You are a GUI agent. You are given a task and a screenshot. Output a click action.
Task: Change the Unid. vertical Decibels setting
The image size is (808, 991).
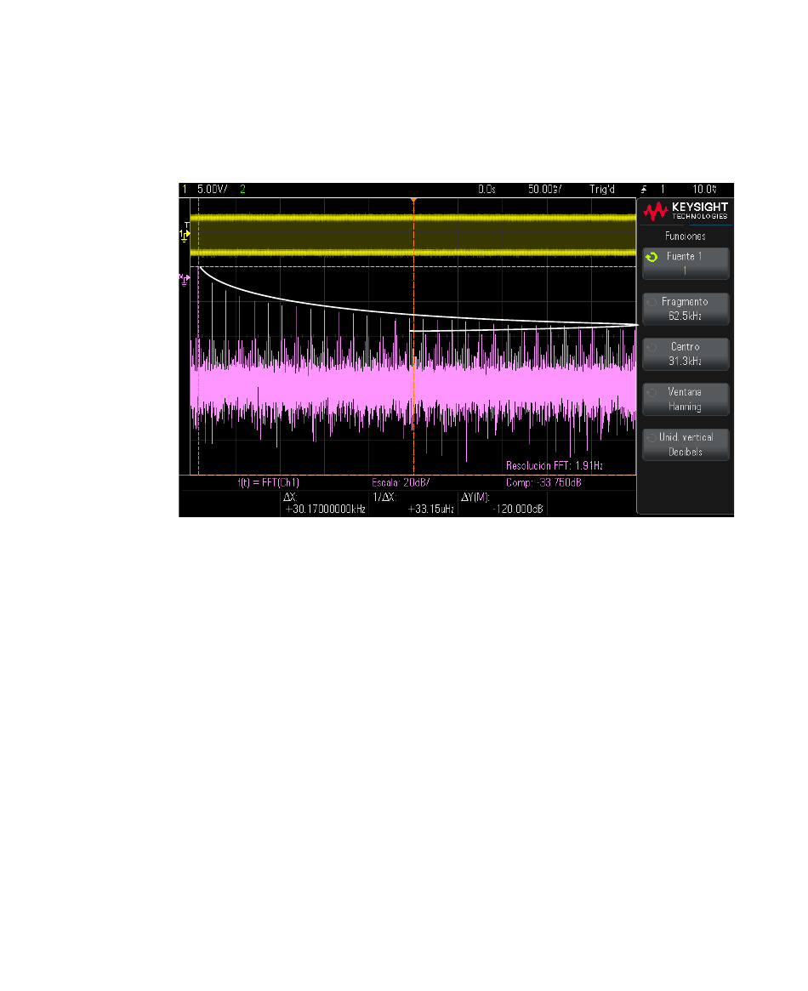[x=686, y=445]
